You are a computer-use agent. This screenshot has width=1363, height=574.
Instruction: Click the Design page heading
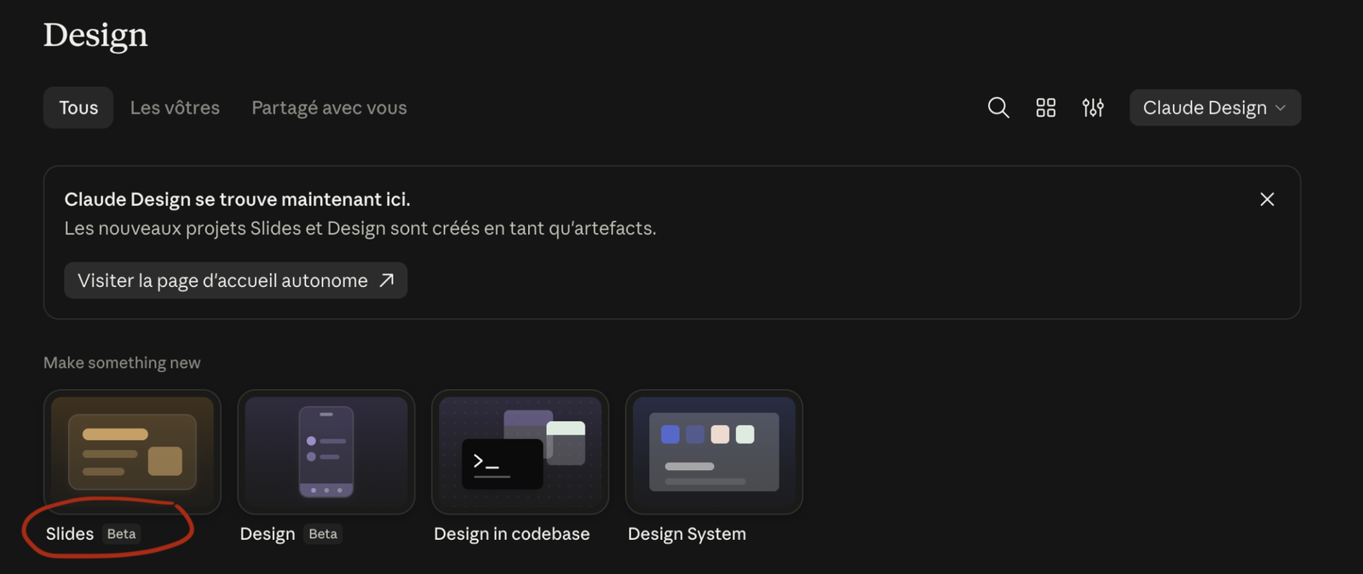[95, 35]
